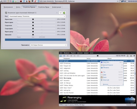The width and height of the screenshot is (137, 109).
Task: Choose Song Info from context menu
Action: pyautogui.click(x=112, y=62)
